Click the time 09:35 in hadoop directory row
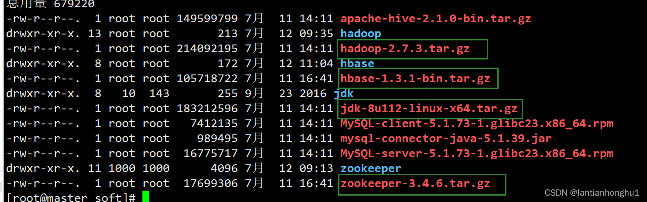647x202 pixels. [316, 34]
